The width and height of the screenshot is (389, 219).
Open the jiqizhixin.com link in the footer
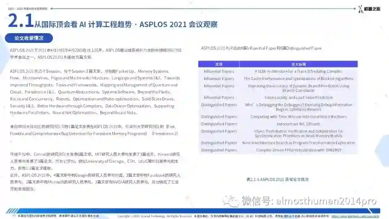pos(355,216)
